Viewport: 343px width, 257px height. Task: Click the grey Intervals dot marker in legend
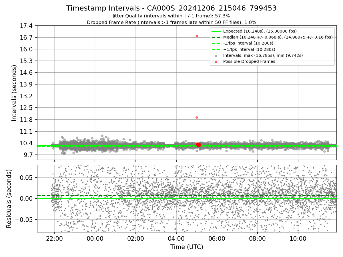click(216, 55)
